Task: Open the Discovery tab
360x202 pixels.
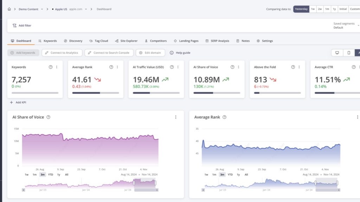Action: click(x=73, y=41)
